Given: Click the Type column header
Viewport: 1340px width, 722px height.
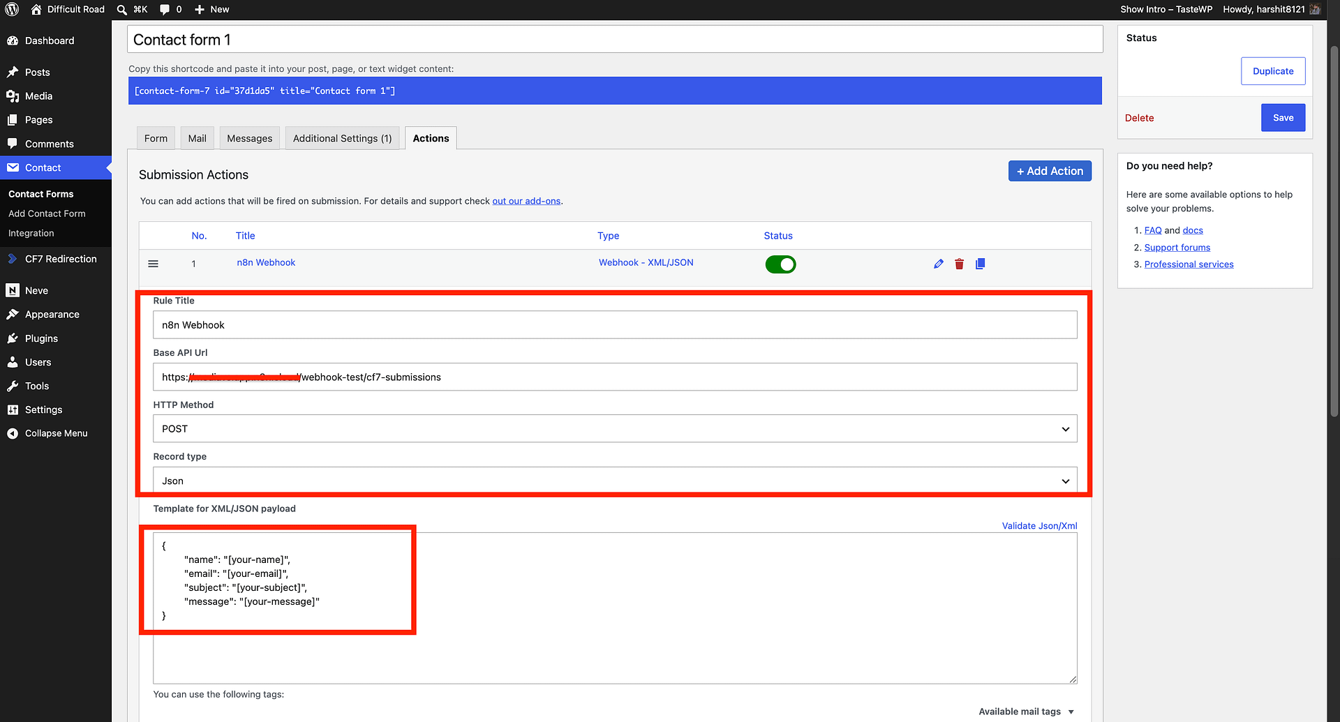Looking at the screenshot, I should coord(608,236).
